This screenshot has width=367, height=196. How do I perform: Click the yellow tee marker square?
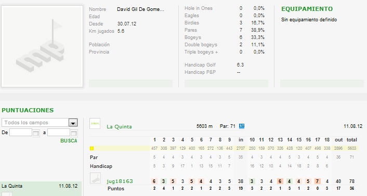[x=91, y=148]
